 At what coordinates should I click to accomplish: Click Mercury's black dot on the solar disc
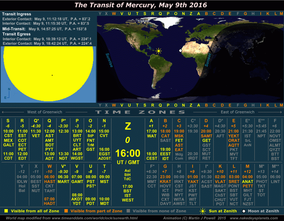point(52,75)
